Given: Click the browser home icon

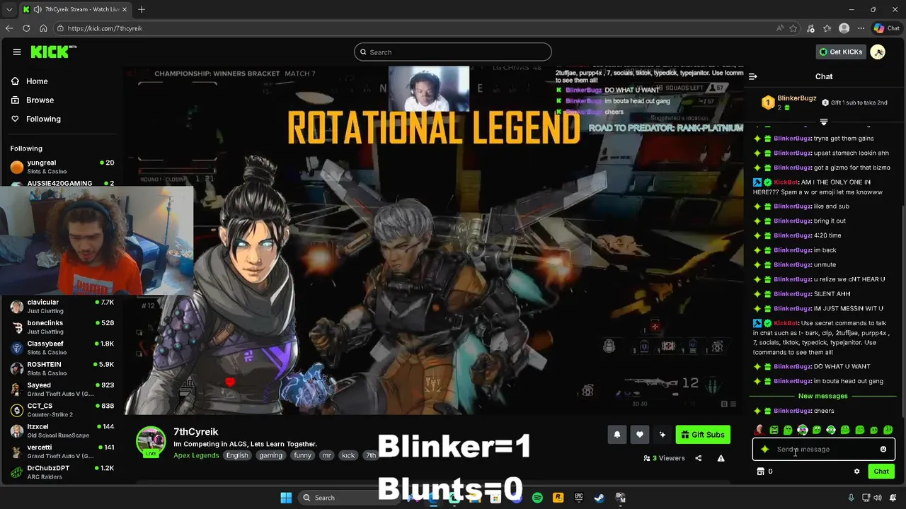Looking at the screenshot, I should click(43, 28).
